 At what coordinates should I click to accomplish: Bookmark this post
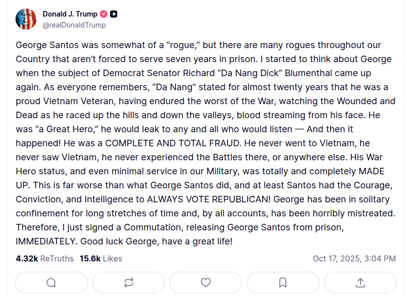[x=283, y=282]
